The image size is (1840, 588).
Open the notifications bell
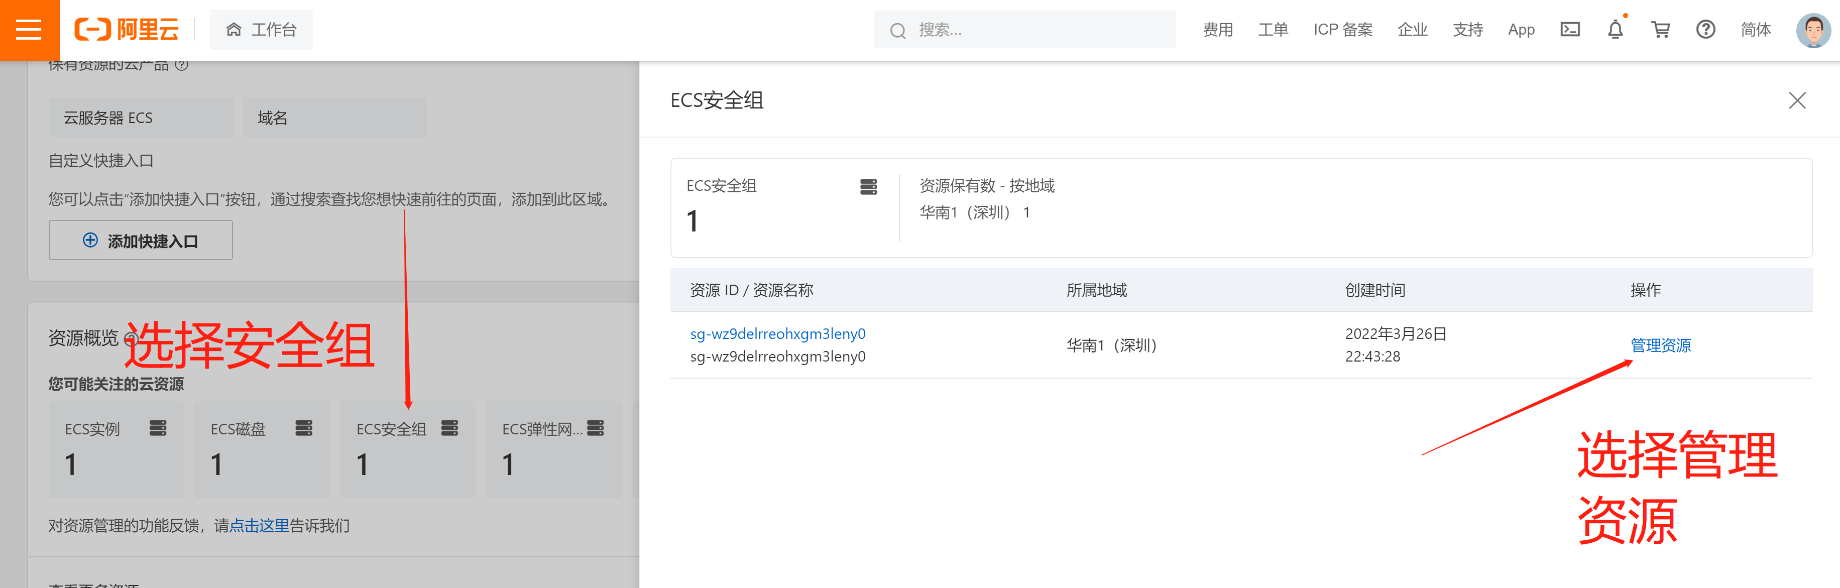coord(1615,29)
